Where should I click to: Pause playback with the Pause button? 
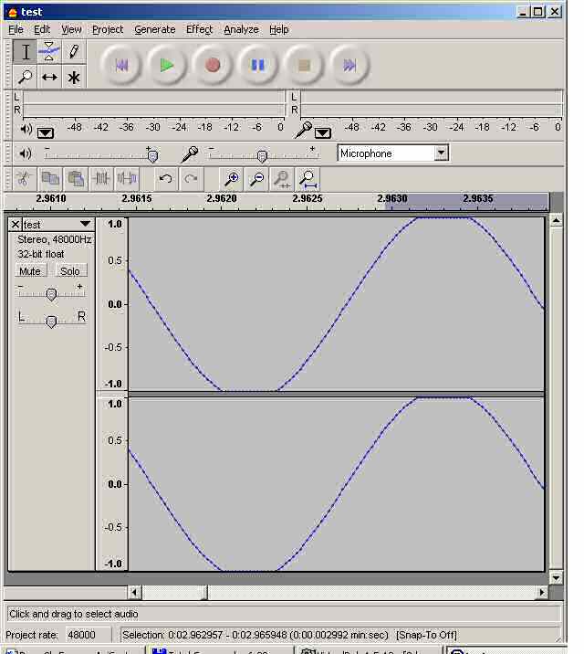(258, 65)
